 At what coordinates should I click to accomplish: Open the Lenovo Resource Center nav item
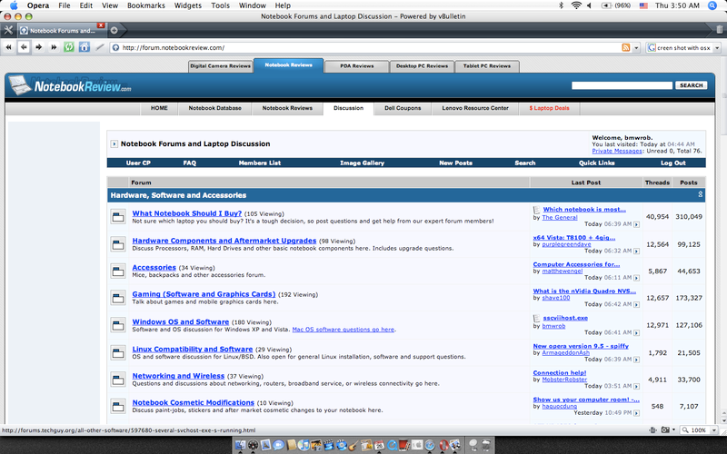475,108
